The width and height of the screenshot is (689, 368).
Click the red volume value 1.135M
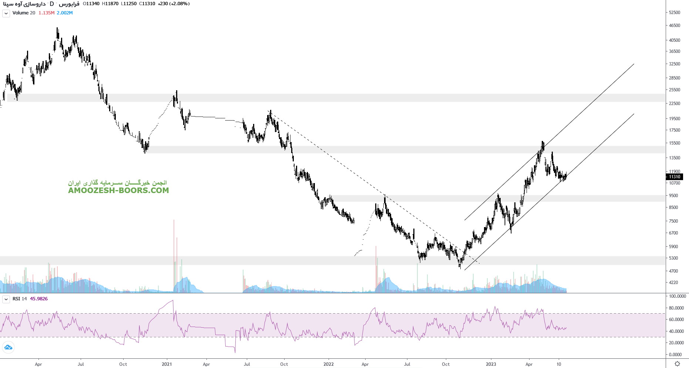pyautogui.click(x=46, y=13)
